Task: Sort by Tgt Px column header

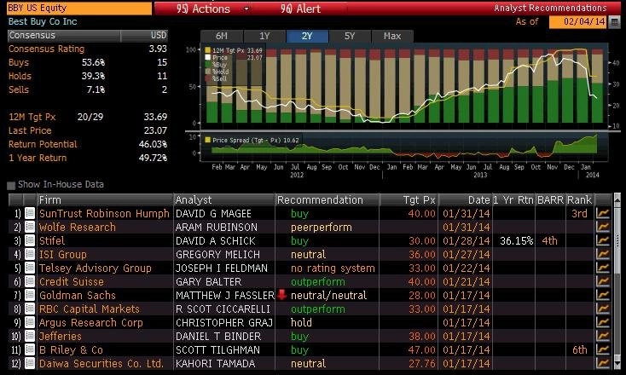Action: (409, 199)
